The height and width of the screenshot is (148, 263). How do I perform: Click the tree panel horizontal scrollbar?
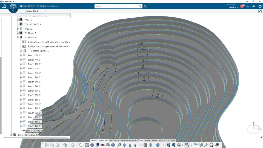pyautogui.click(x=33, y=137)
